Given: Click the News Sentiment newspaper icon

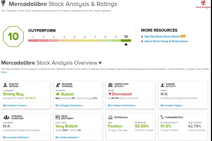Looking at the screenshot, I should [x=58, y=117].
